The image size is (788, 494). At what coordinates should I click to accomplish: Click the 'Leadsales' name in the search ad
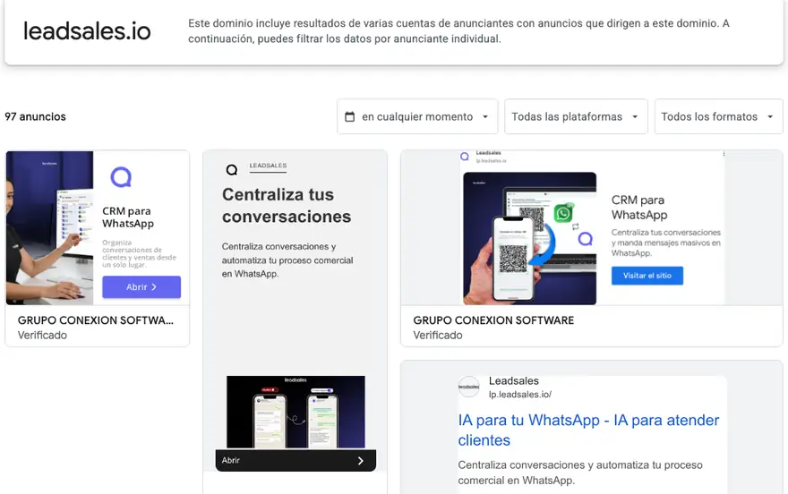coord(514,381)
